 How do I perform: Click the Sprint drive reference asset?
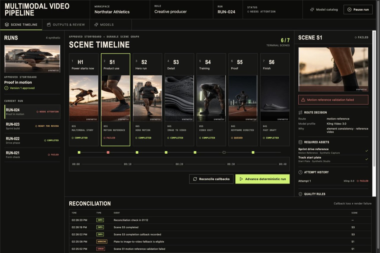(x=333, y=151)
